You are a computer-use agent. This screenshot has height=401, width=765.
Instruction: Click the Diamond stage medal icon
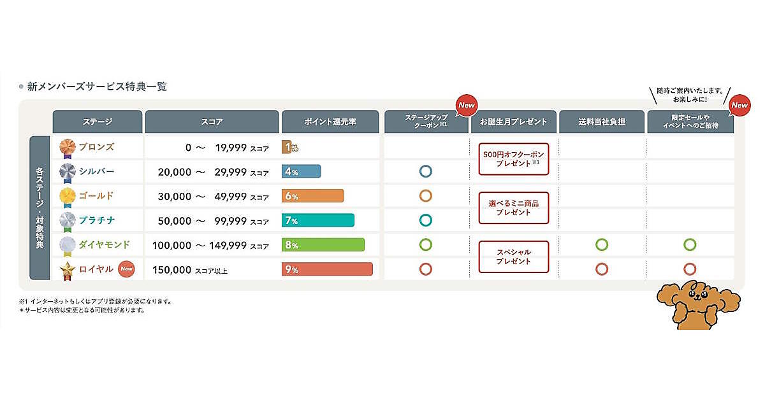coord(68,245)
